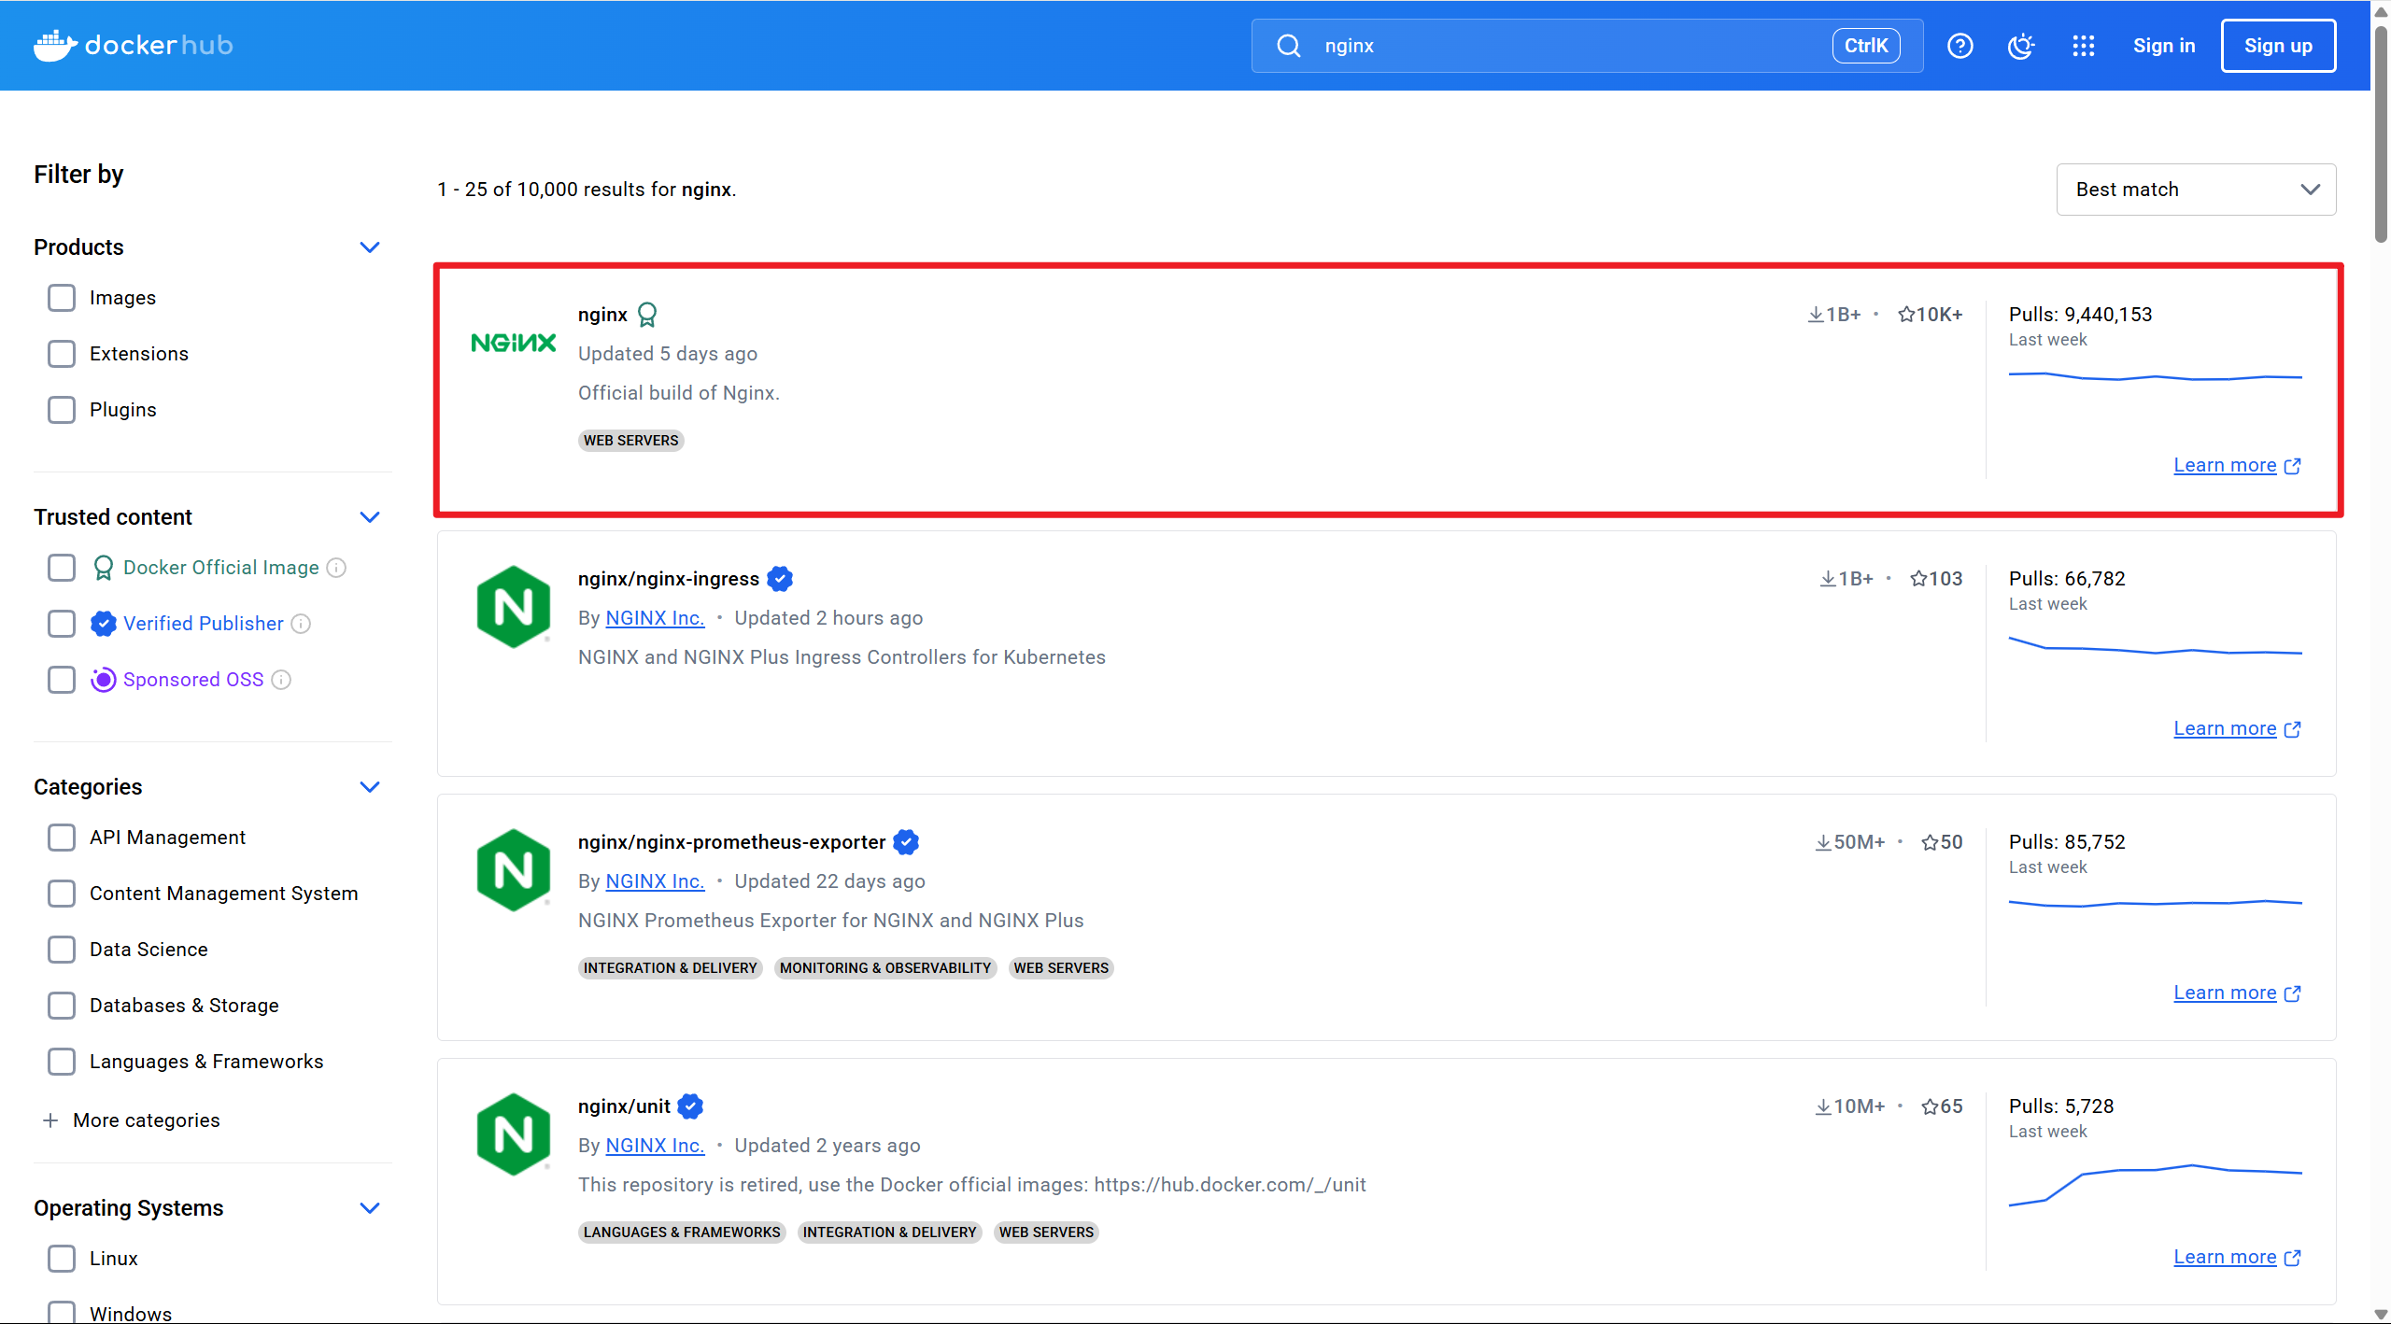Screen dimensions: 2391x1324
Task: Enable the Images product filter checkbox
Action: pos(62,298)
